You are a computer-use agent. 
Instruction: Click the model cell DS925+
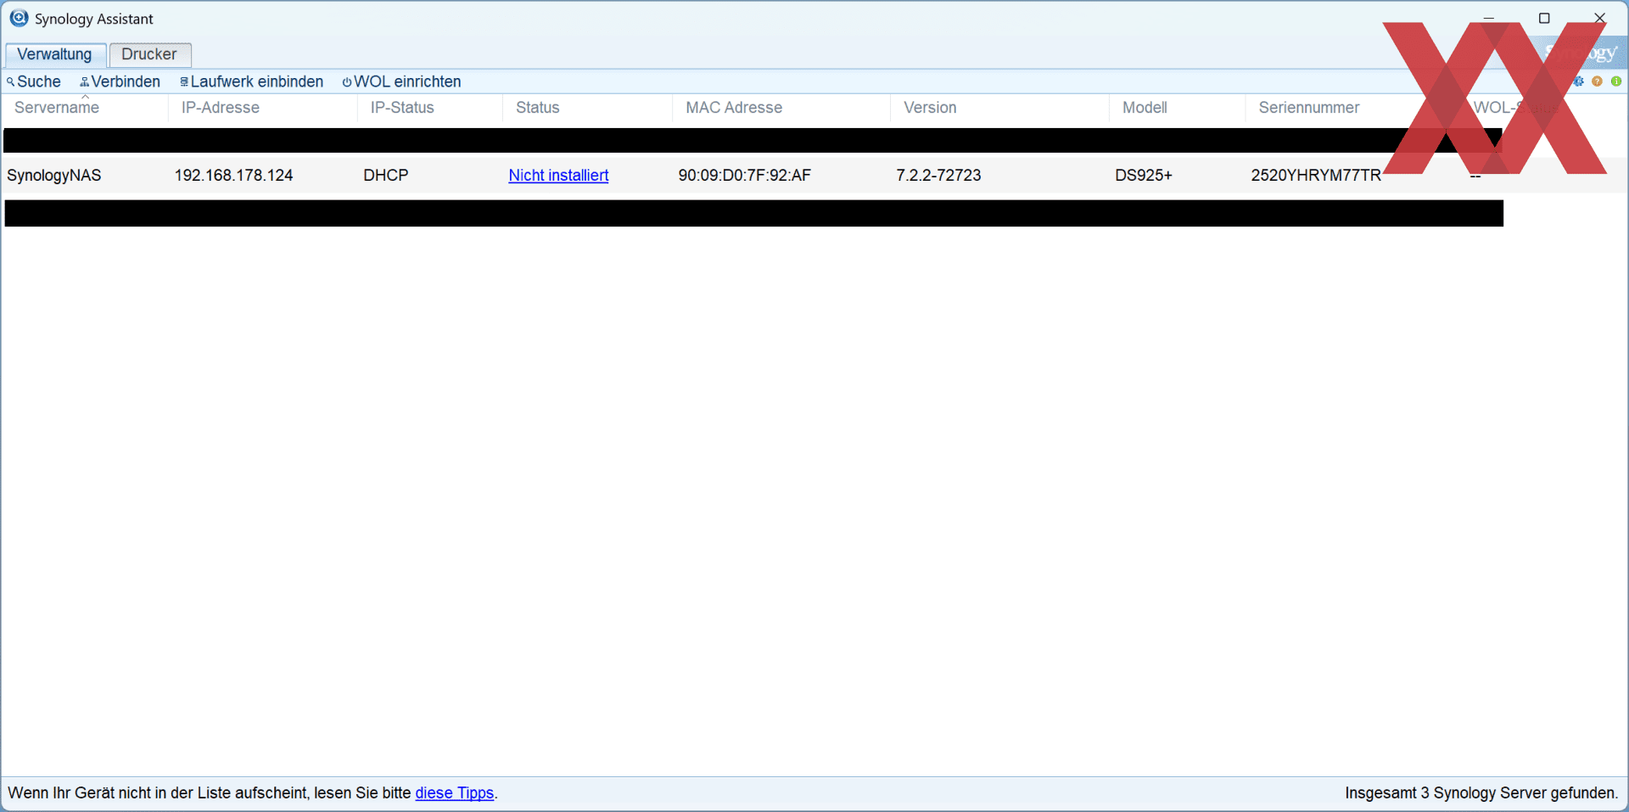[1144, 176]
